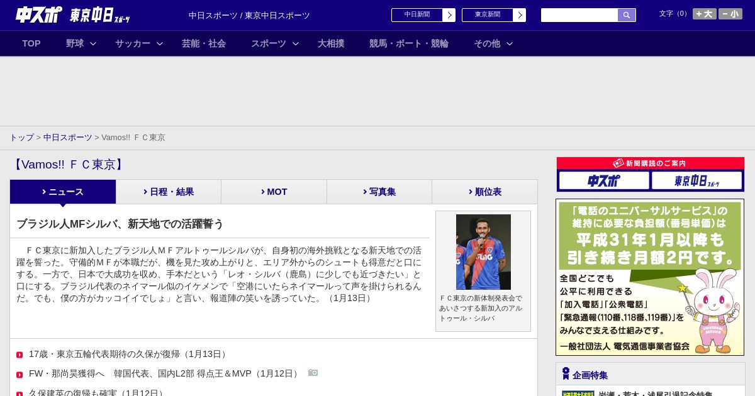Image resolution: width=755 pixels, height=396 pixels.
Task: Open article 久保建英の復帰も確実
Action: 98,393
